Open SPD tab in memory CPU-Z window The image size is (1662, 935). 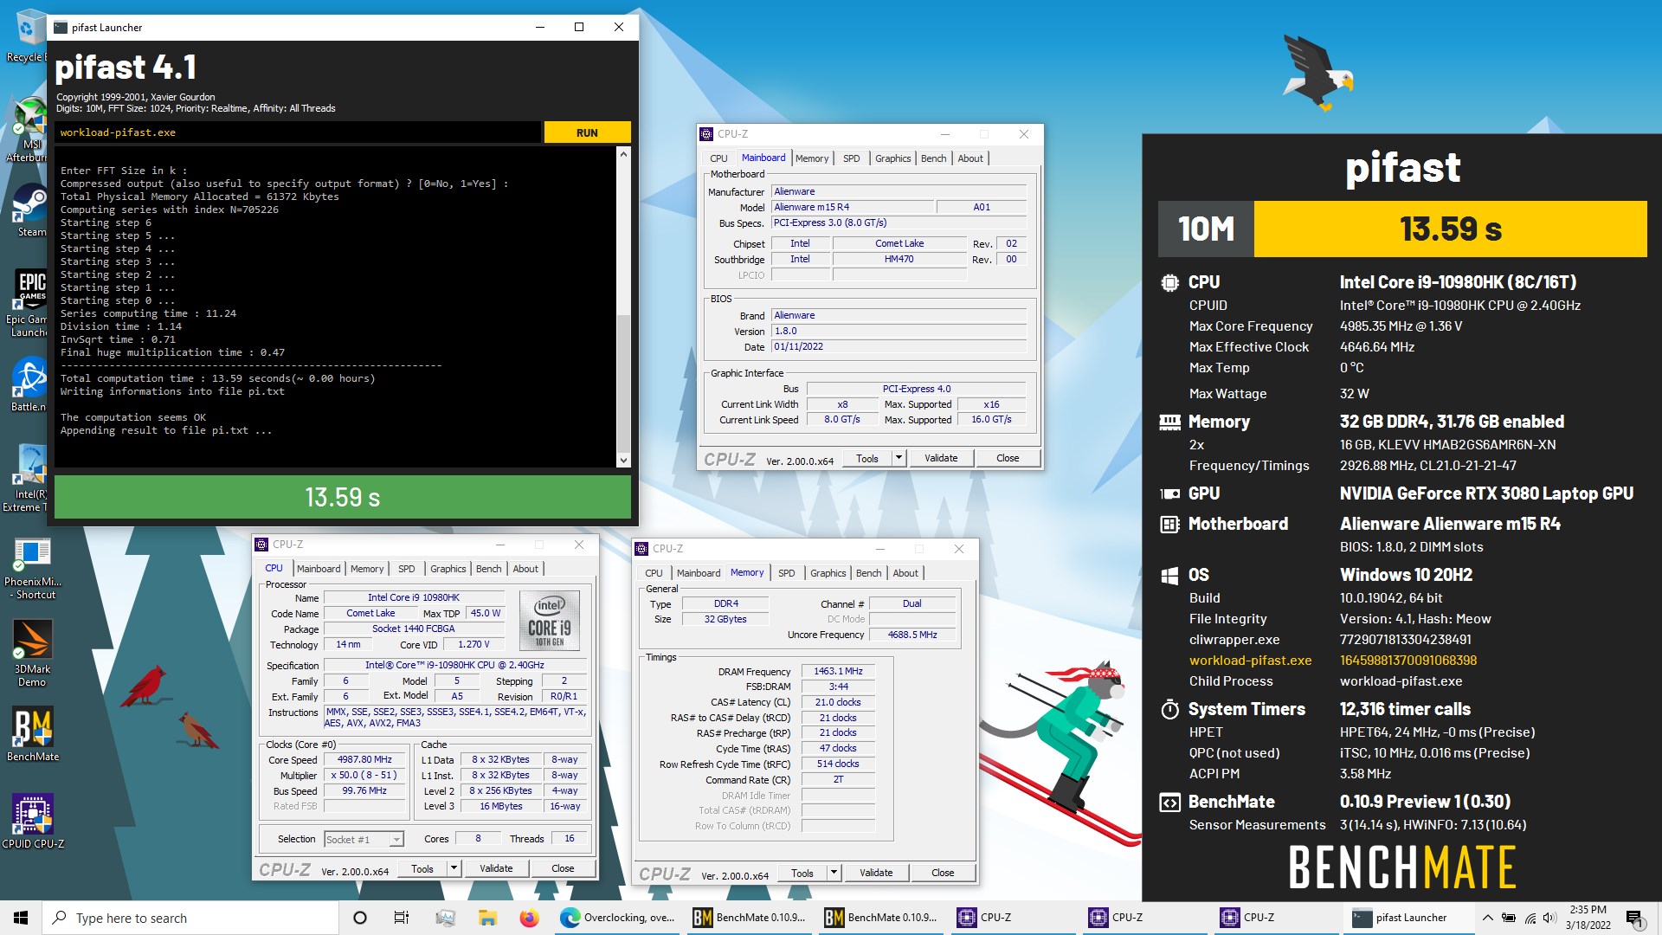[x=786, y=573]
